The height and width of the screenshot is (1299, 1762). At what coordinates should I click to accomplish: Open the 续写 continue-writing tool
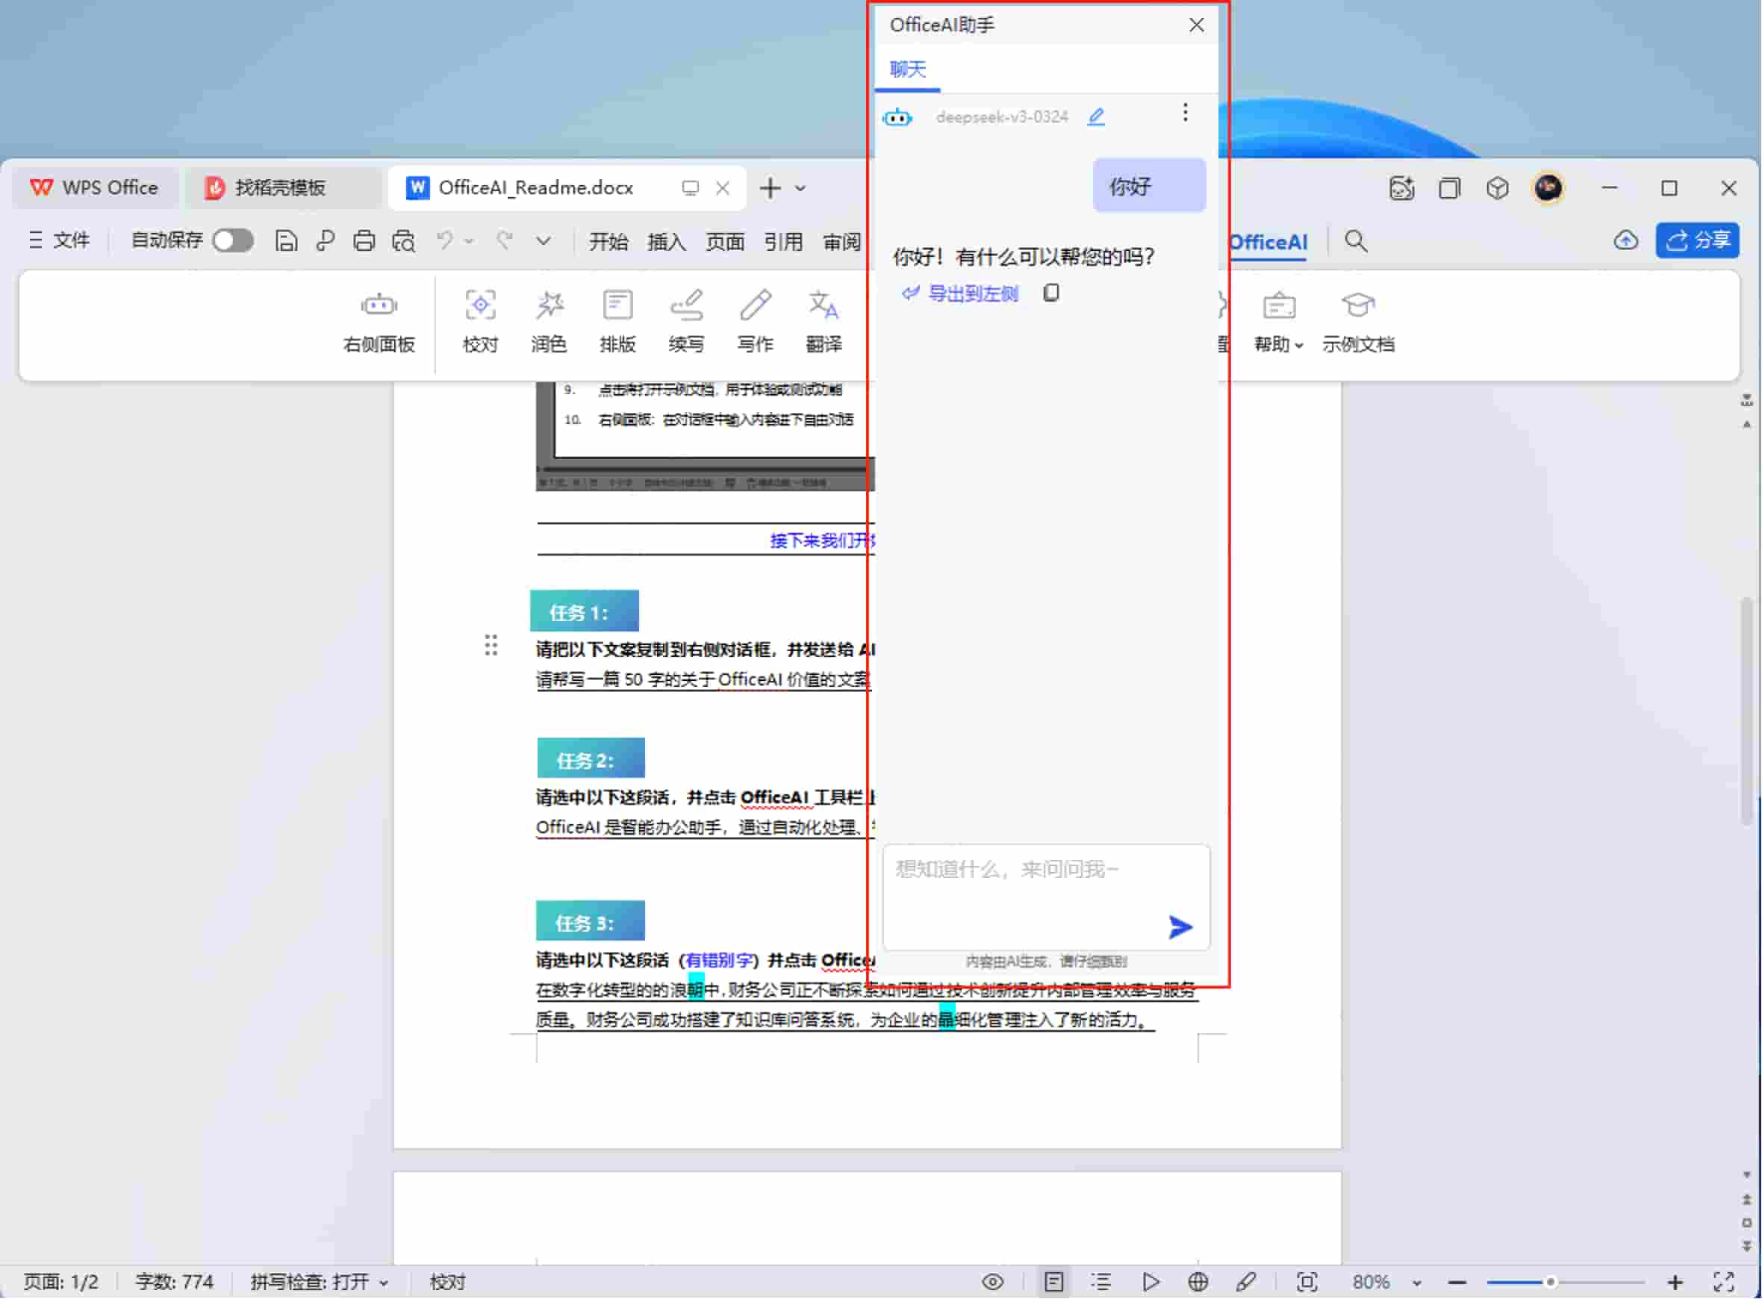tap(687, 321)
